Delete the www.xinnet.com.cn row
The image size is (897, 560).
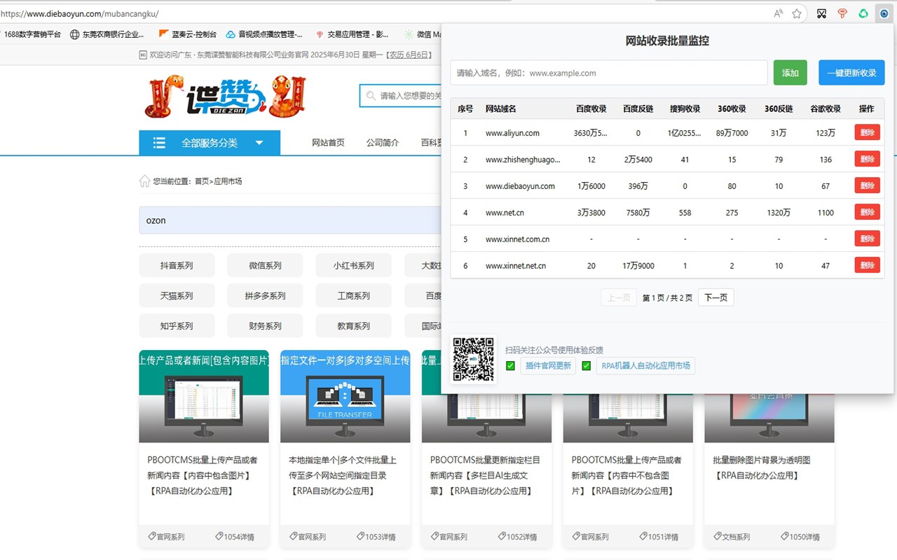pos(867,239)
